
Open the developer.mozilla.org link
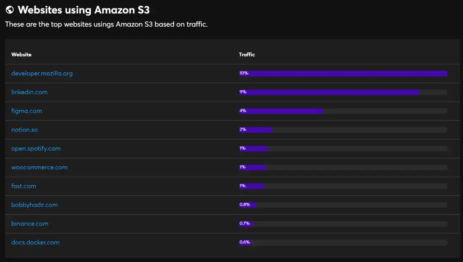[x=42, y=73]
